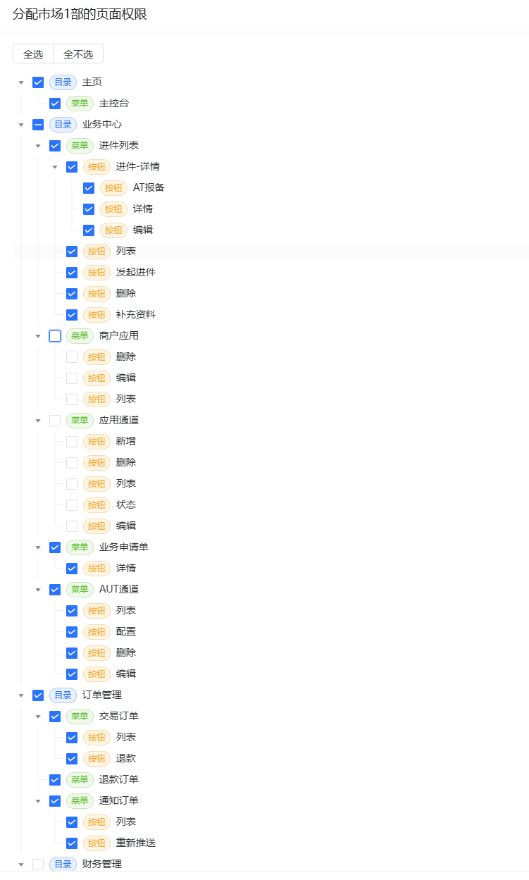This screenshot has height=880, width=529.
Task: Check the 状态 checkbox under 应用通道
Action: [x=72, y=505]
